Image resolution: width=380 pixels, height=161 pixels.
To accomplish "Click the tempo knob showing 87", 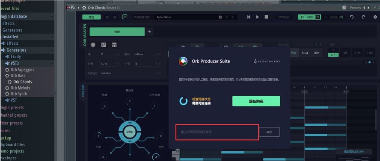I will pos(125,17).
